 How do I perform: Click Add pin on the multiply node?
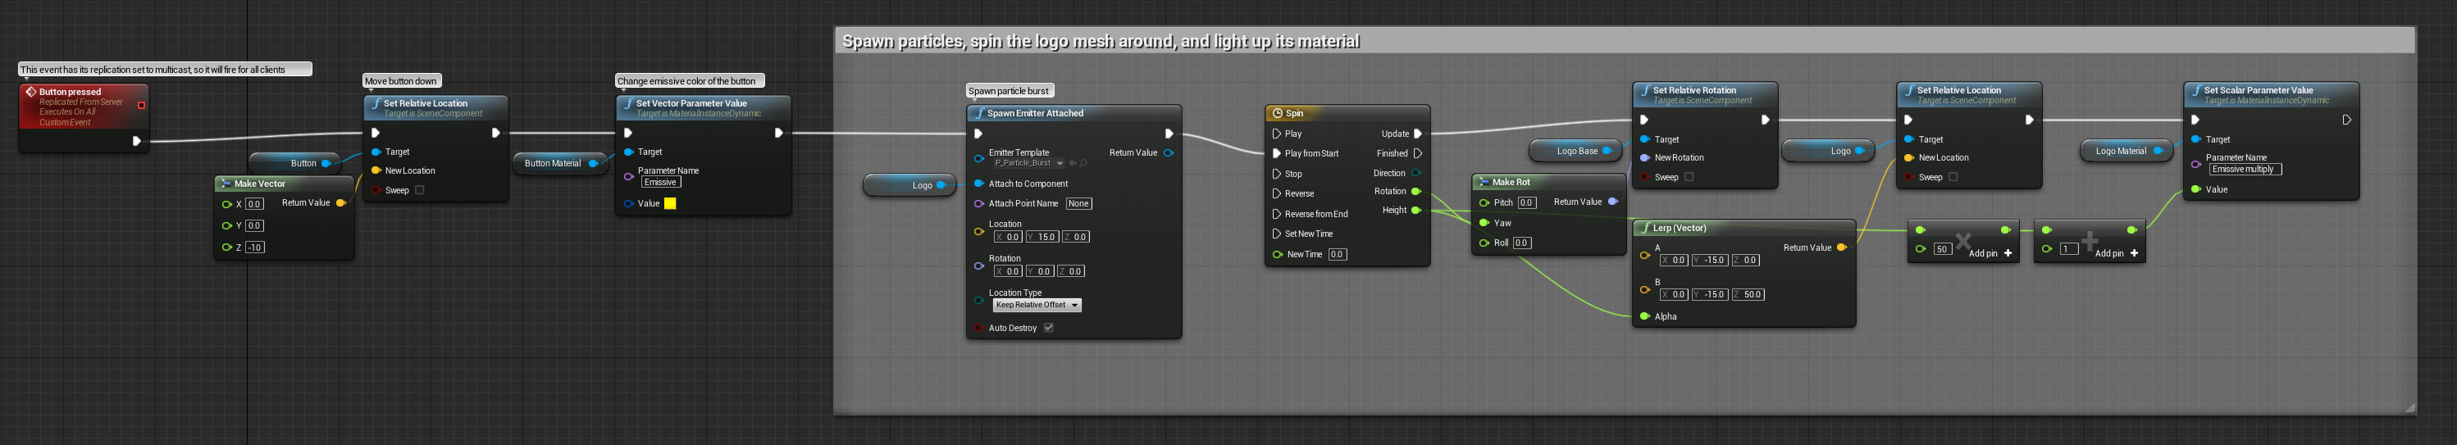pos(1990,253)
